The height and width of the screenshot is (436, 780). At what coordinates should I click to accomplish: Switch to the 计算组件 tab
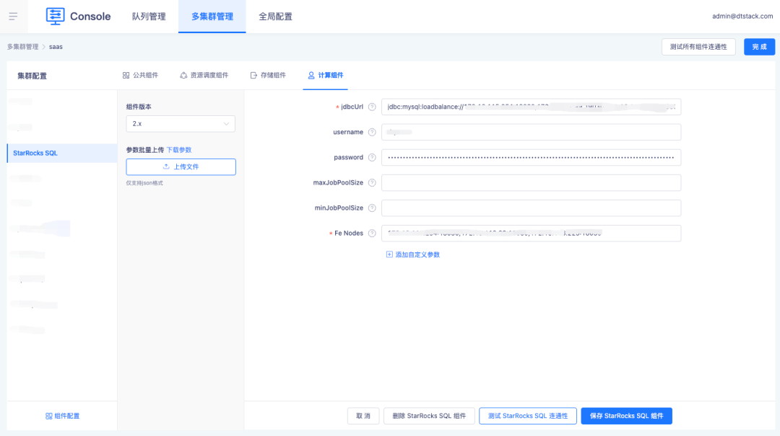[325, 76]
